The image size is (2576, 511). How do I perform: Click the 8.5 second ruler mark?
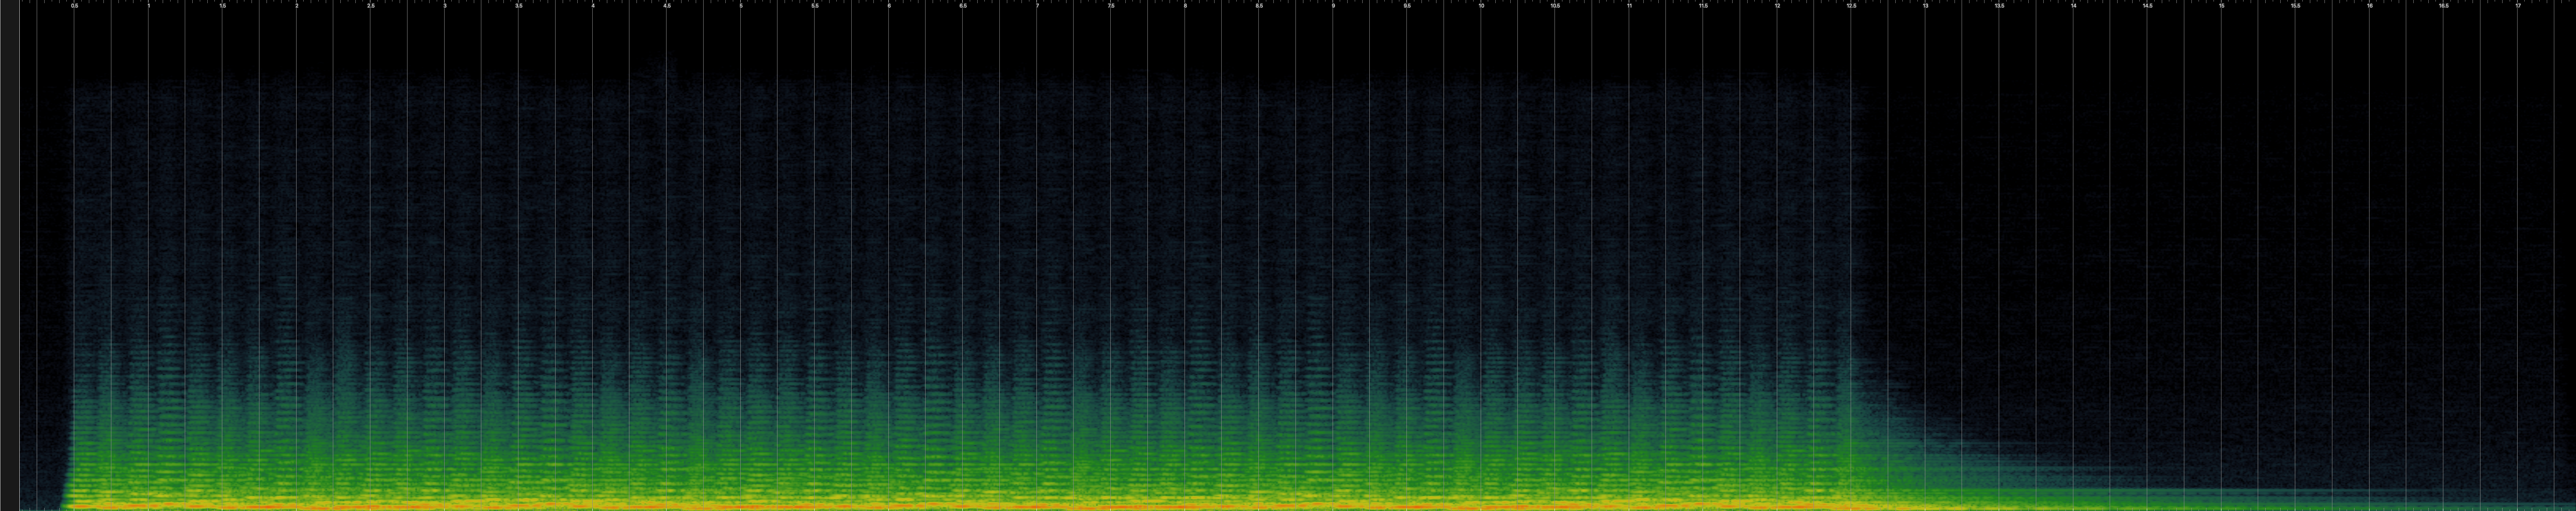(1259, 6)
